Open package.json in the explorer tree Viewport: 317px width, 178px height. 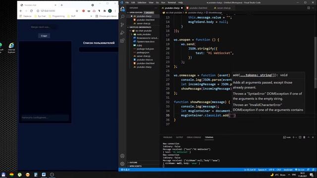tap(143, 52)
